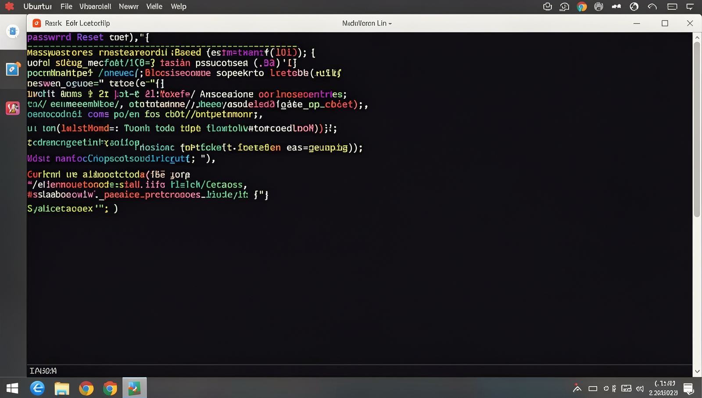Launch Internet Explorer from the taskbar
Screen dimensions: 702x398
37,388
